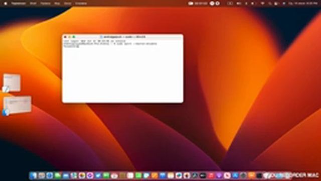The width and height of the screenshot is (321, 181).
Task: Click the screen recording timer in the menu bar
Action: click(x=198, y=4)
